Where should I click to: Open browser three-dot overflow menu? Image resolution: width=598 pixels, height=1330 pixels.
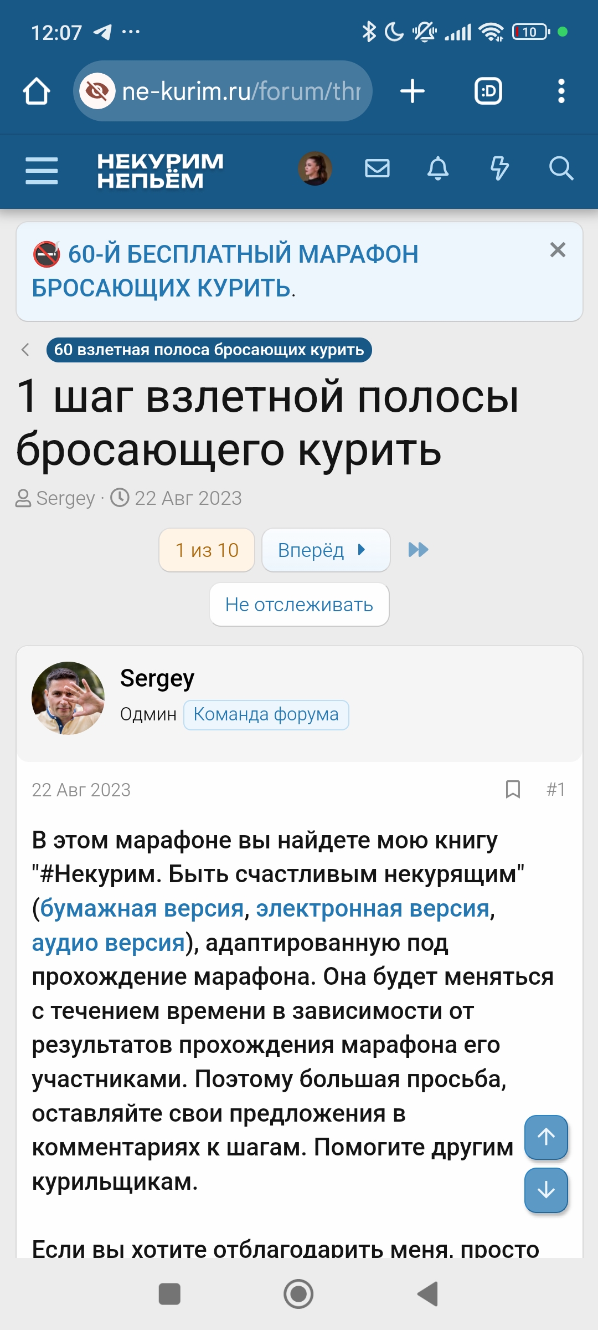tap(561, 91)
